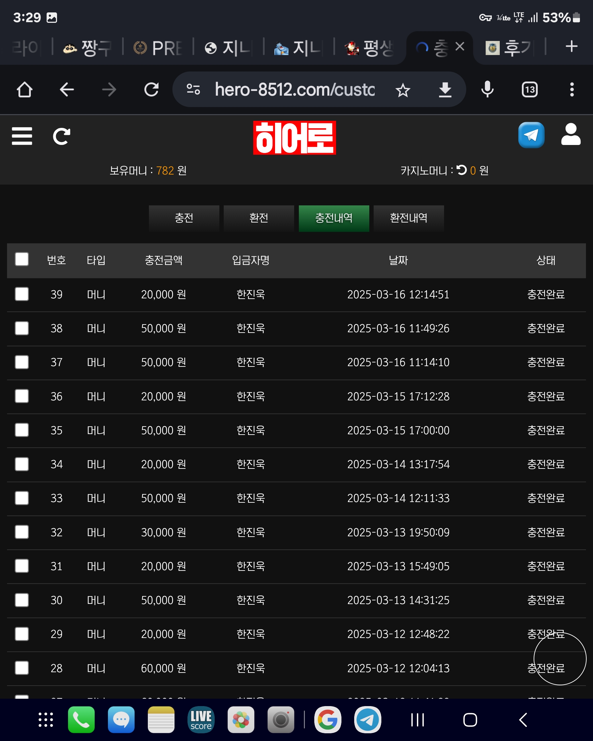Bookmark the page with the star icon
593x741 pixels.
(x=403, y=90)
